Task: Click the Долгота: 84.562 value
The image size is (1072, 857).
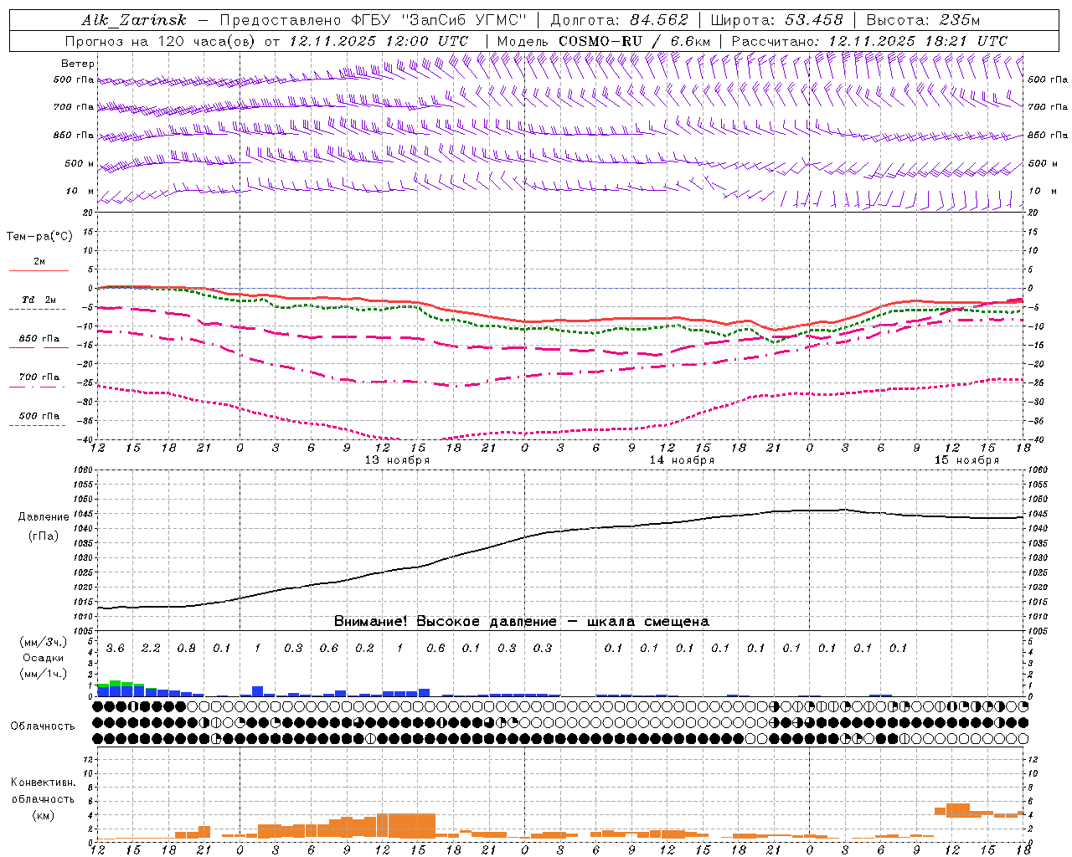Action: pyautogui.click(x=619, y=20)
